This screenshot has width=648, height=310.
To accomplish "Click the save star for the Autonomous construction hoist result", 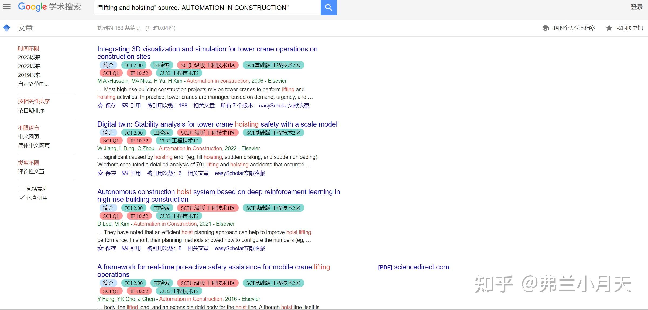I will pos(100,248).
